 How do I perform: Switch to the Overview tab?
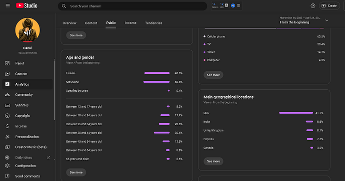69,23
